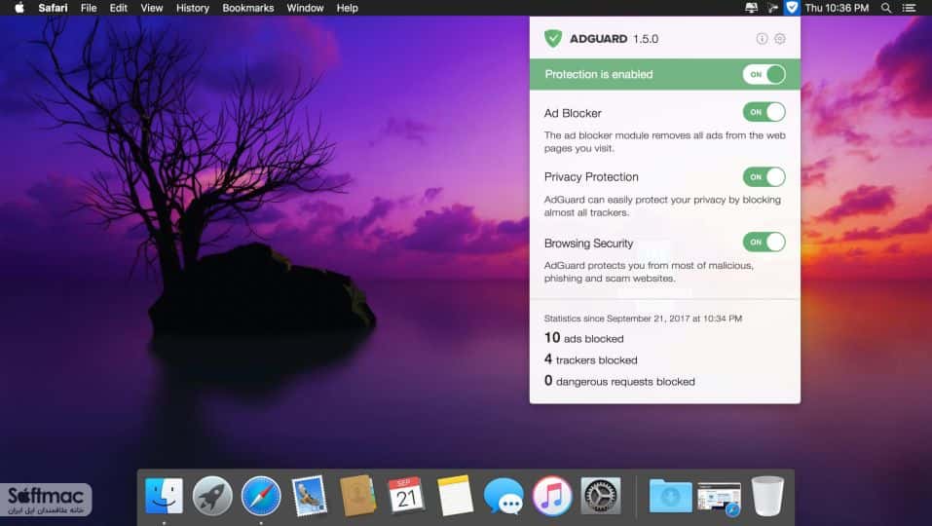Click the minimized Safari window thumbnail in the Dock

720,498
